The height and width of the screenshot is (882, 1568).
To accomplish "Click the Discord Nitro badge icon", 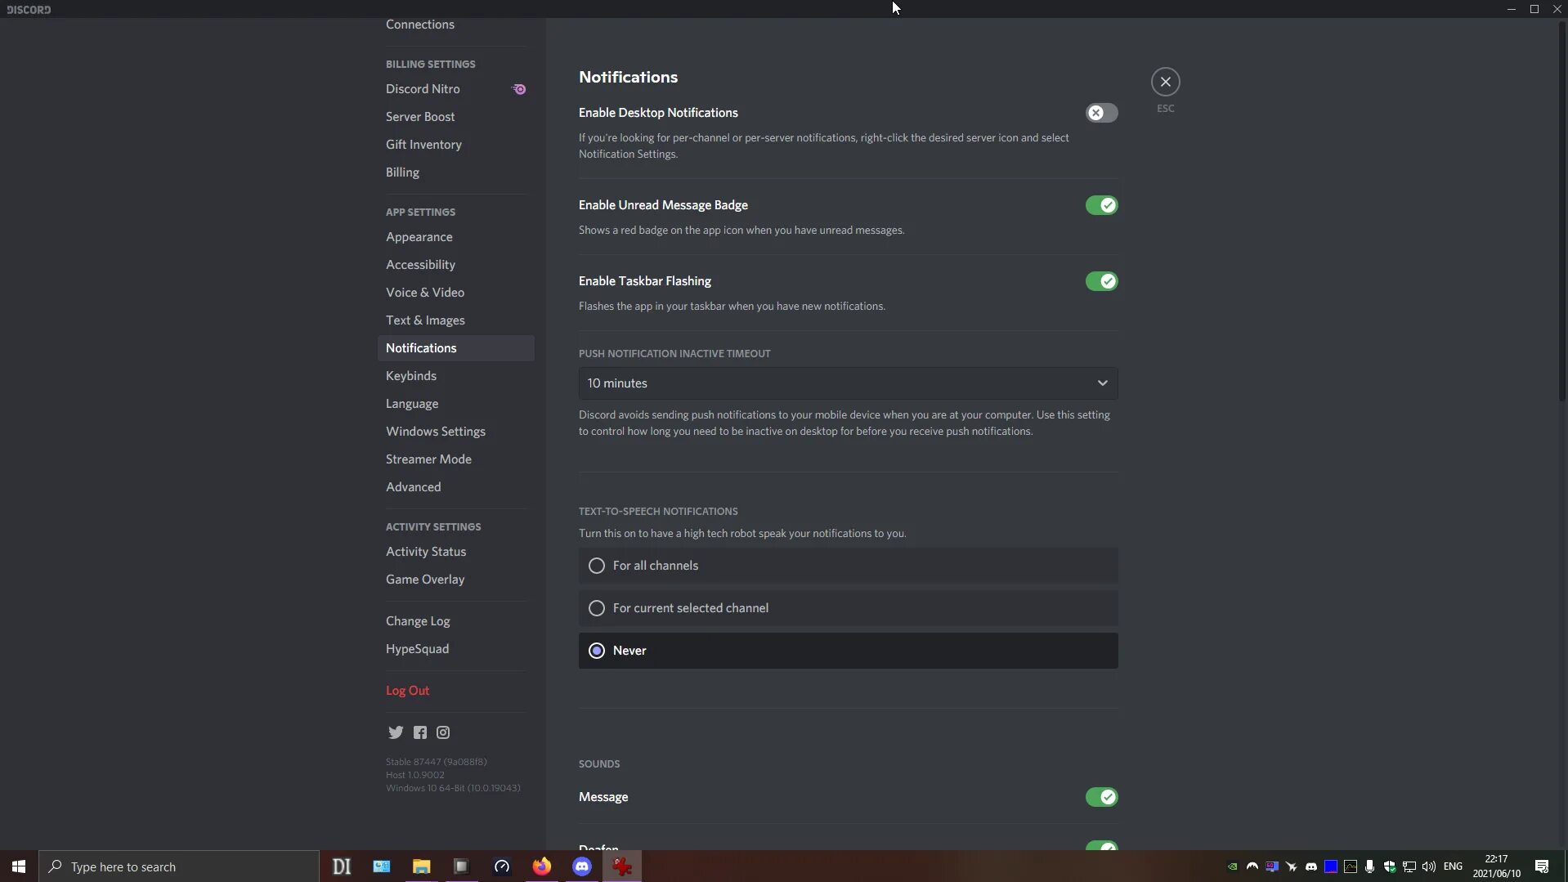I will point(519,89).
